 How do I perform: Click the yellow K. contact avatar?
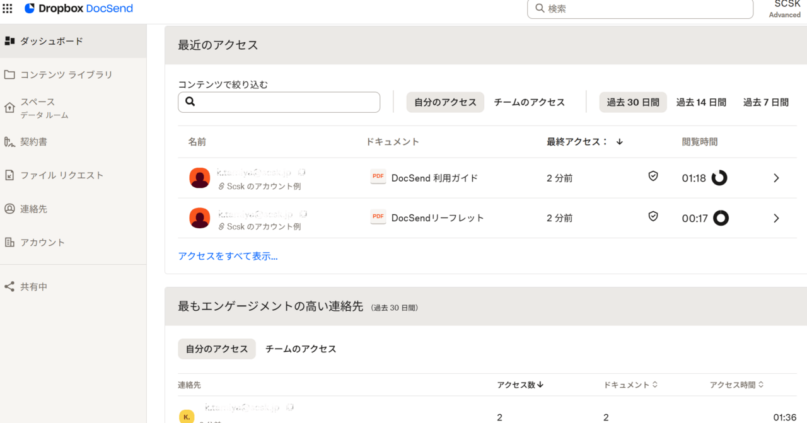[x=187, y=417]
